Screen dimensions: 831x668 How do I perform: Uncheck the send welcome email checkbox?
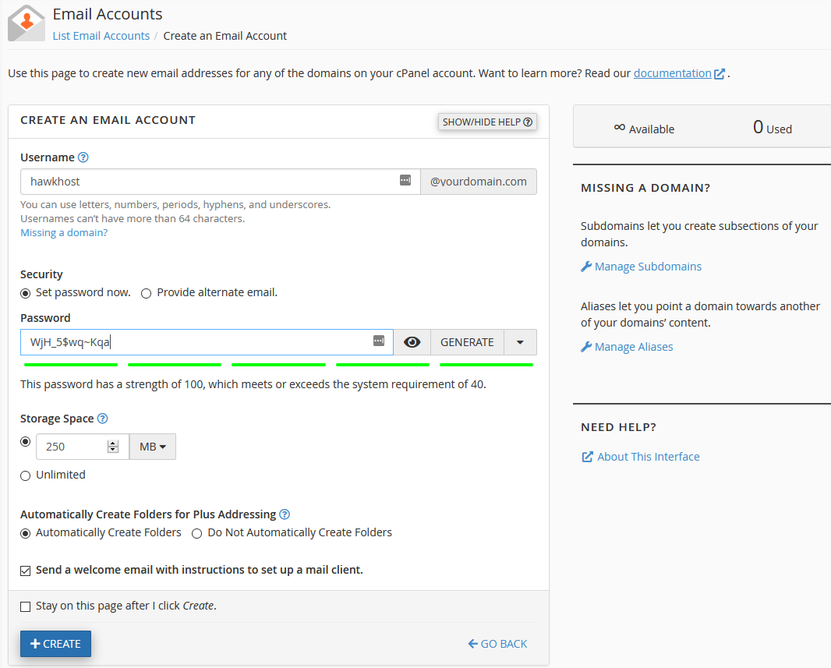point(26,571)
